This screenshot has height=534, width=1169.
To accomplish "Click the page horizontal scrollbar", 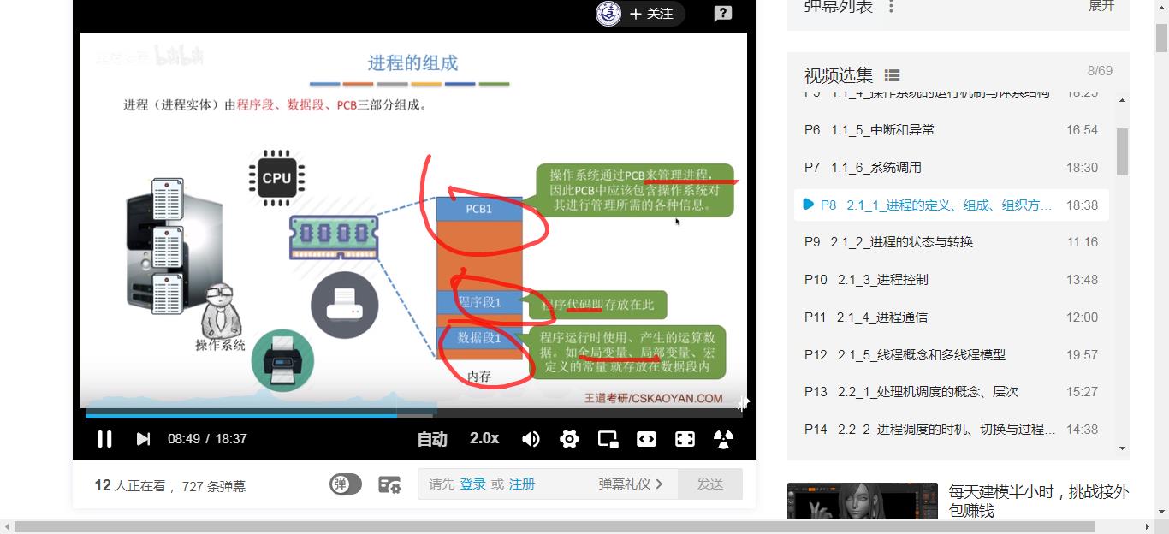I will click(x=555, y=527).
